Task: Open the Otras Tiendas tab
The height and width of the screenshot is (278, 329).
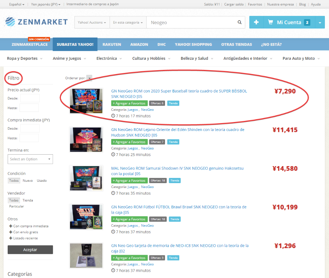Action: tap(236, 44)
